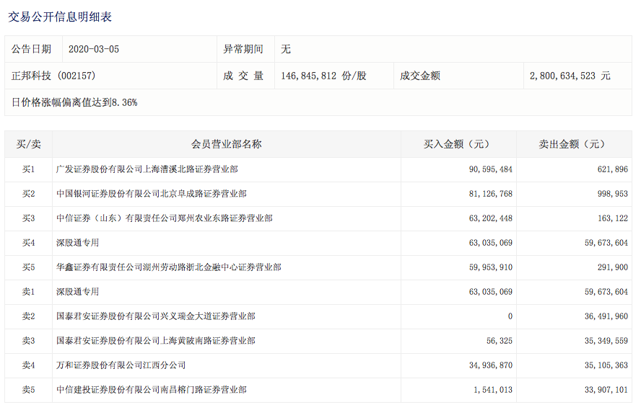Select 中信证券（山东）郑州农业东路营业部 row
This screenshot has width=641, height=410.
(x=165, y=218)
